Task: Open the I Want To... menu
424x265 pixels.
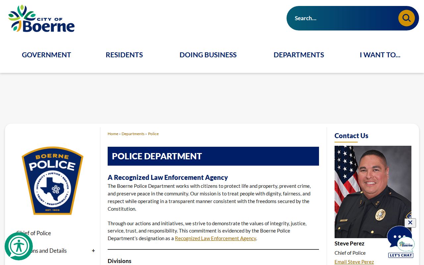Action: tap(380, 55)
